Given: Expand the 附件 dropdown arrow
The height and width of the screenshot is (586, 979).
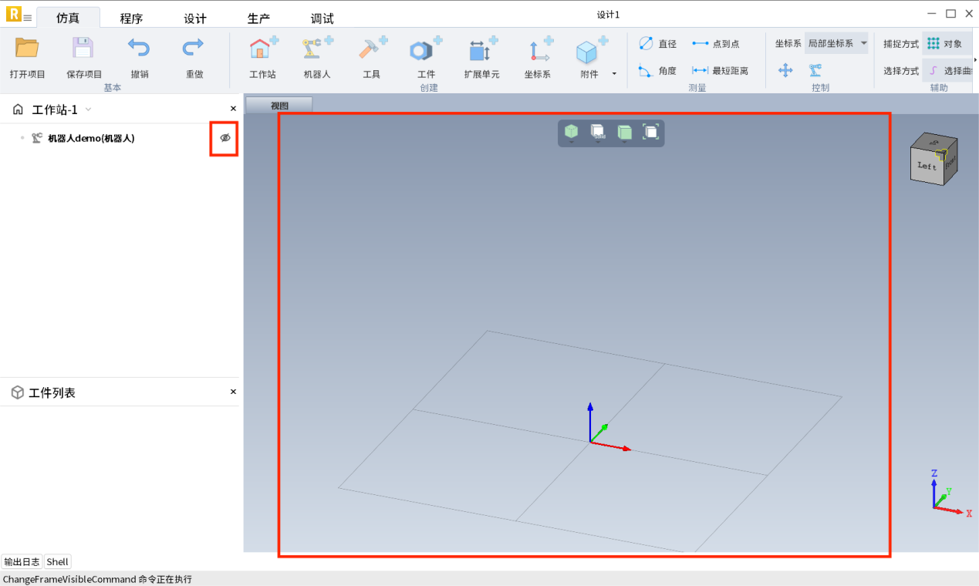Looking at the screenshot, I should click(614, 74).
